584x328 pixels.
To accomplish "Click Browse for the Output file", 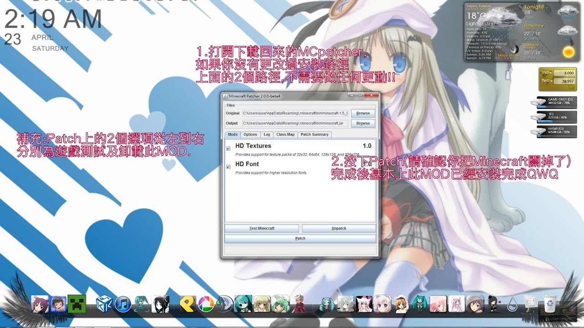I will coord(363,123).
